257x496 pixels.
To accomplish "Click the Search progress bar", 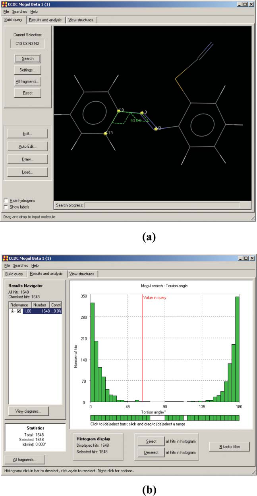I will coord(162,205).
